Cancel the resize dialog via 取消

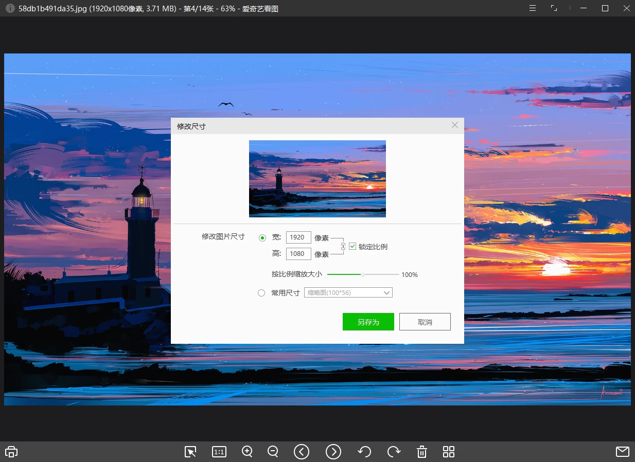coord(425,322)
